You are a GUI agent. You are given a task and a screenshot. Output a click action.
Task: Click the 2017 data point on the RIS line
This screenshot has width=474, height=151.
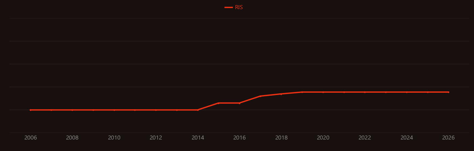[x=260, y=96]
